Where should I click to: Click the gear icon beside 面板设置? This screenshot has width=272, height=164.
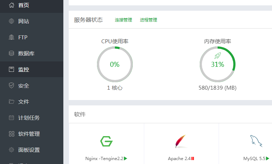tap(11, 150)
